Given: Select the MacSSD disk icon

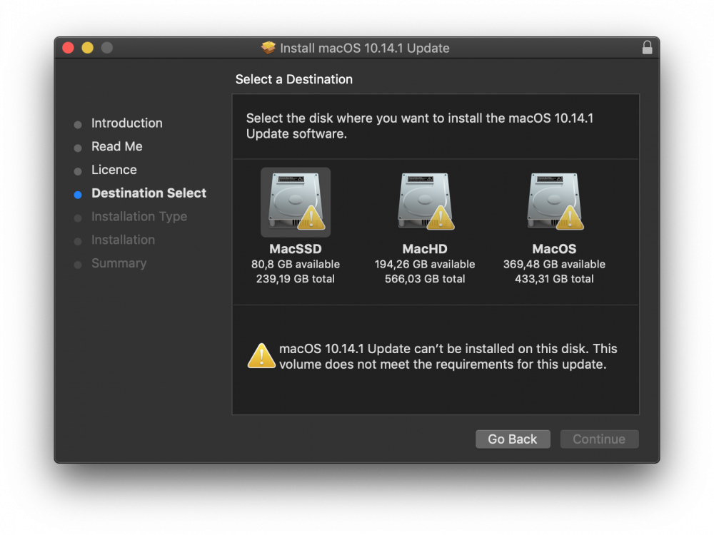Looking at the screenshot, I should pos(296,202).
